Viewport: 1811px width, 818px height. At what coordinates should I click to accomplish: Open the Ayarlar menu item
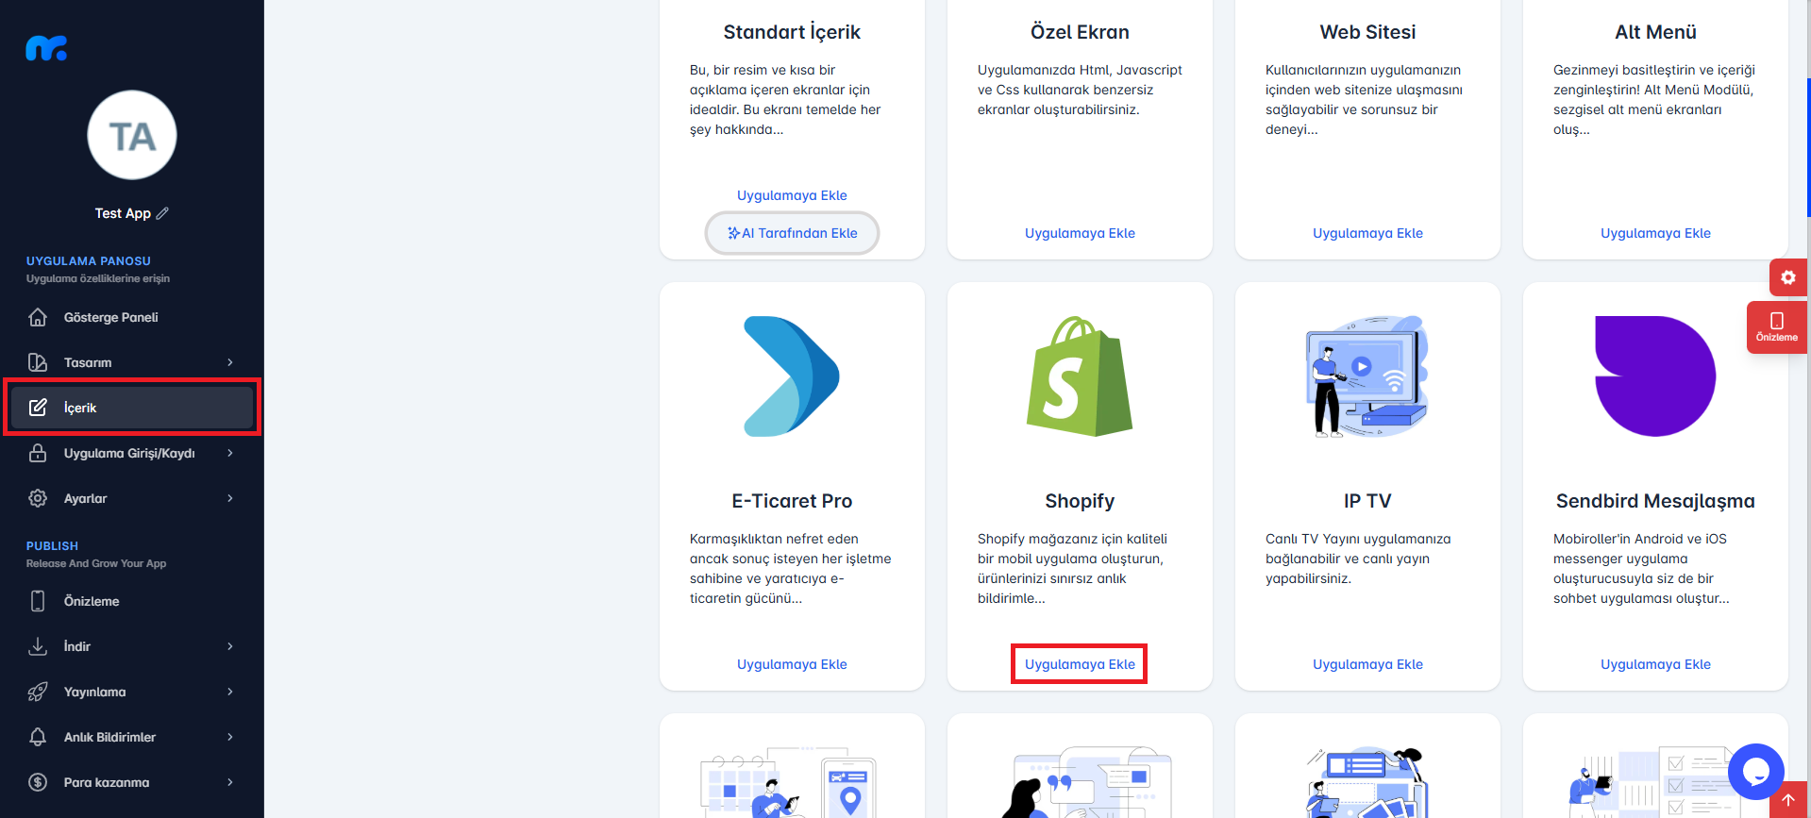pyautogui.click(x=132, y=498)
